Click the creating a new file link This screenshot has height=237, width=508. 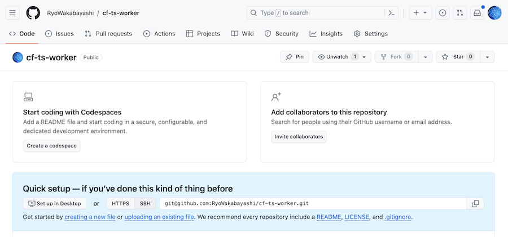pos(90,217)
